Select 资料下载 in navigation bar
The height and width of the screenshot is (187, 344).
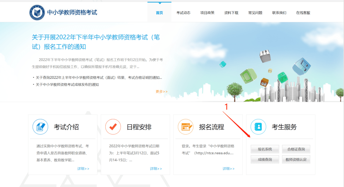231,13
